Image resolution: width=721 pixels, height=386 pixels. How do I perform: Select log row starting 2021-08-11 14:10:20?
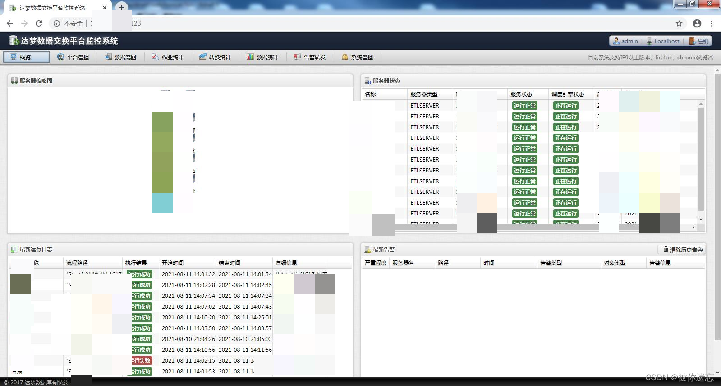(180, 318)
